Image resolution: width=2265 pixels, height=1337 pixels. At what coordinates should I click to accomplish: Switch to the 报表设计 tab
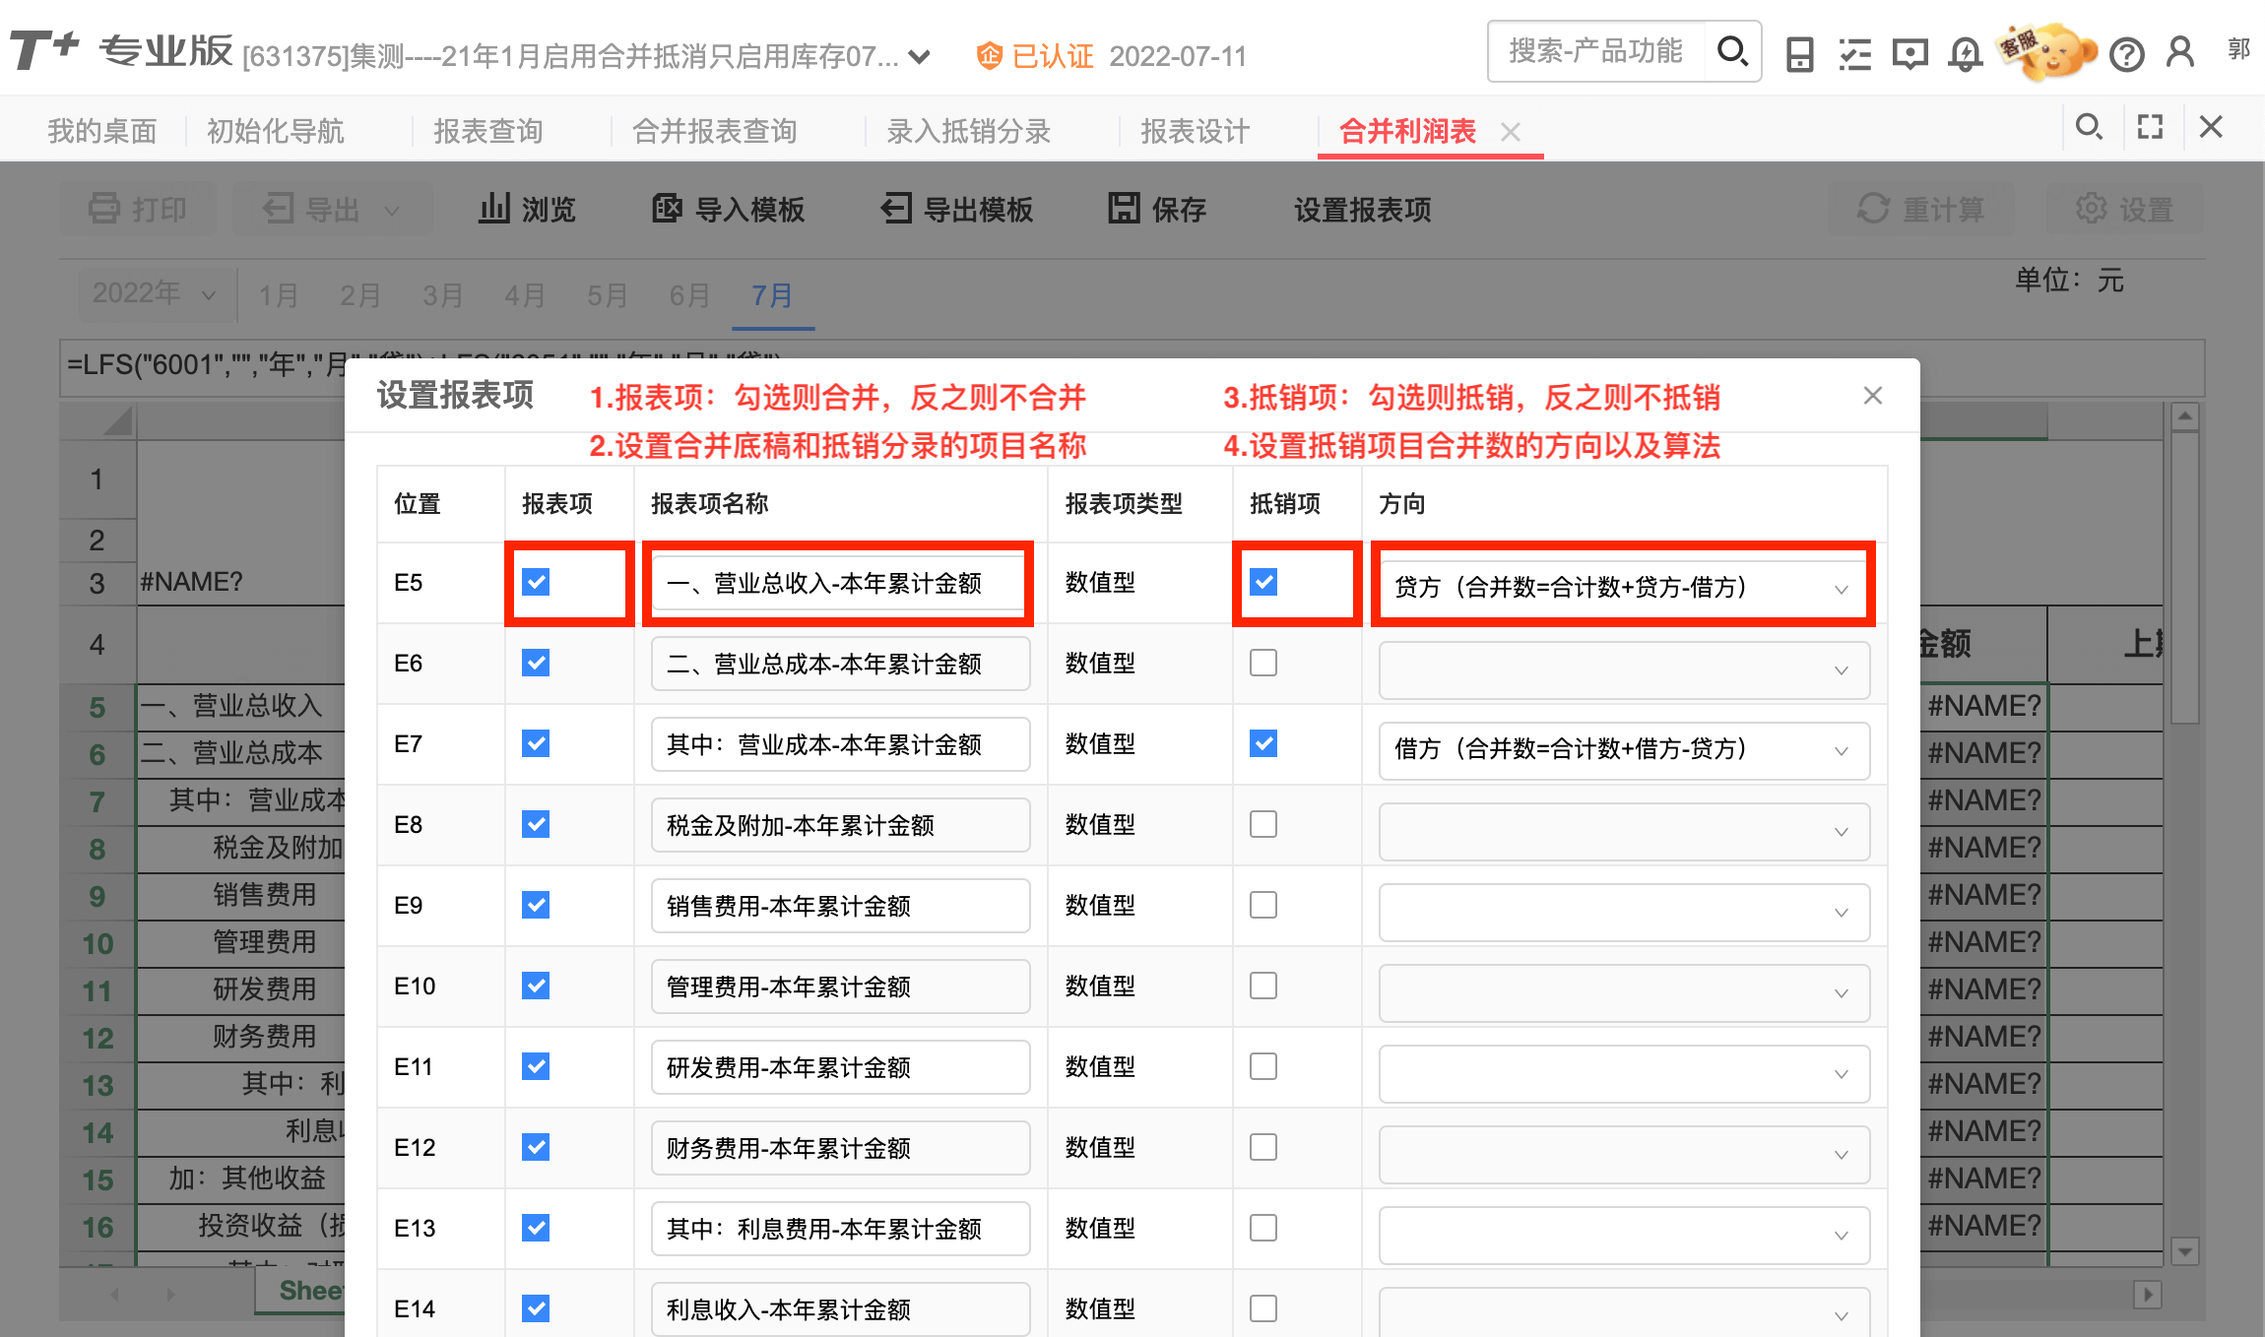1195,131
